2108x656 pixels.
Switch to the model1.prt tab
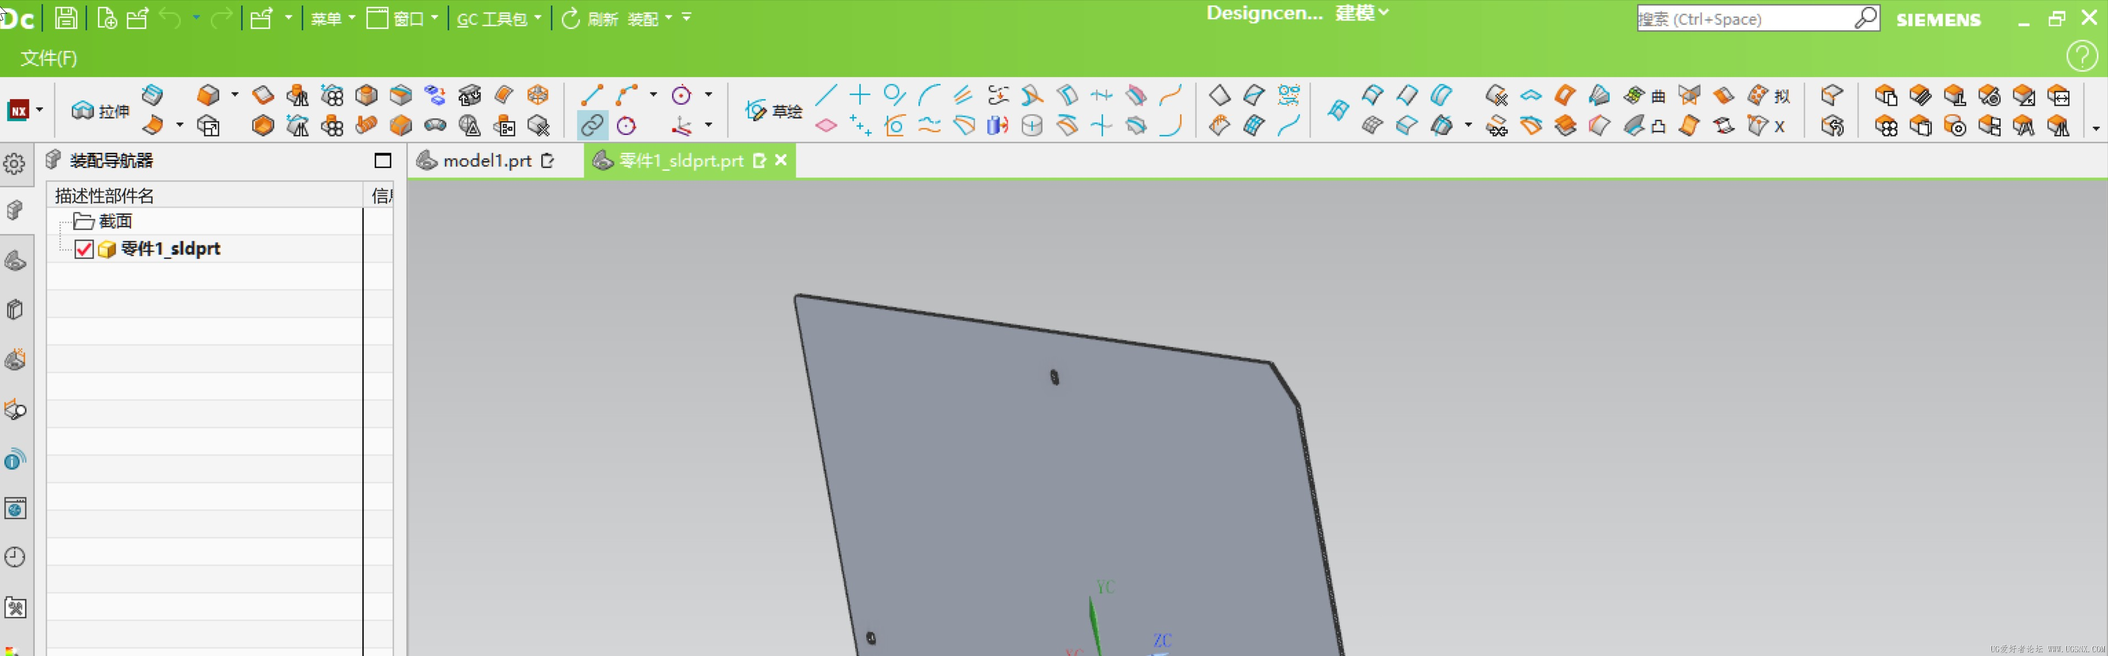[x=487, y=160]
